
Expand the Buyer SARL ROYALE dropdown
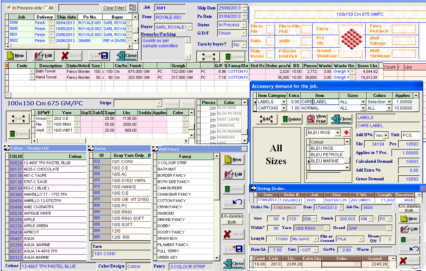pos(189,27)
